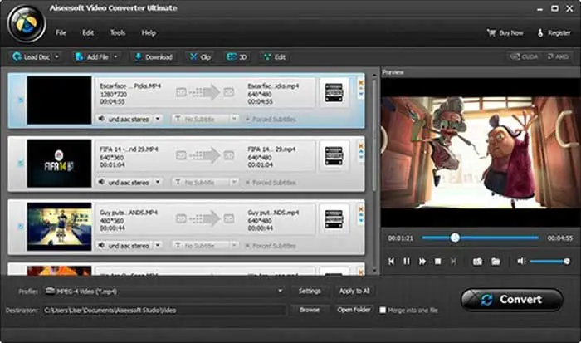Mute the preview with the speaker icon

[520, 261]
